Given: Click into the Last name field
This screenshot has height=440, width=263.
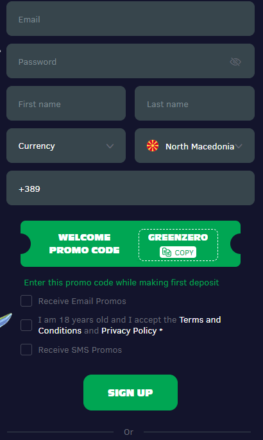Looking at the screenshot, I should coord(194,103).
